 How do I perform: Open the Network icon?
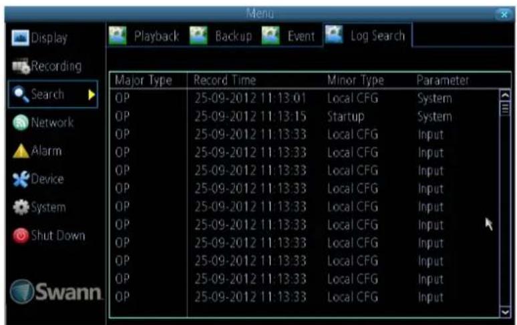(21, 123)
